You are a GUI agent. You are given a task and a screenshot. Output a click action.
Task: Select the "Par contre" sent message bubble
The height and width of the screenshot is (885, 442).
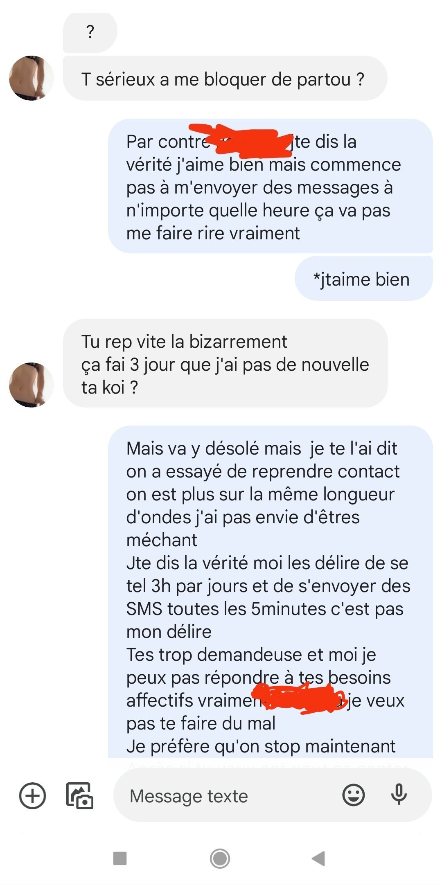[271, 186]
